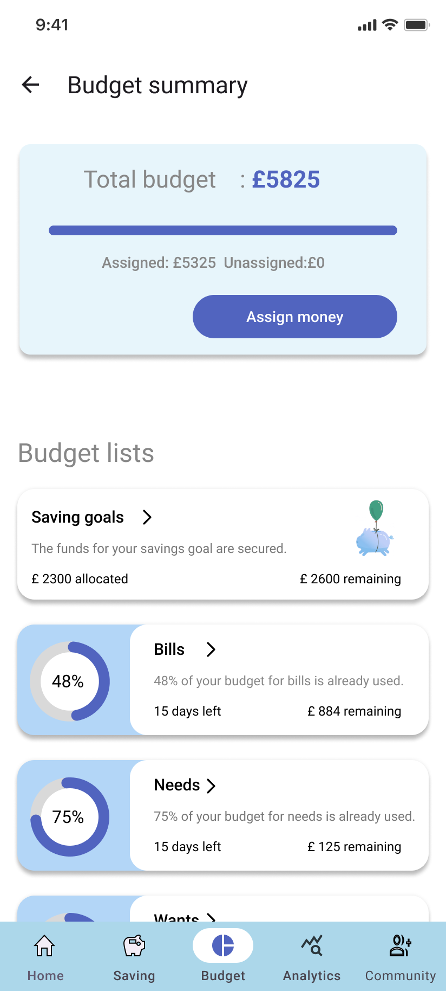Viewport: 446px width, 991px height.
Task: Expand Needs using its chevron arrow
Action: point(211,786)
